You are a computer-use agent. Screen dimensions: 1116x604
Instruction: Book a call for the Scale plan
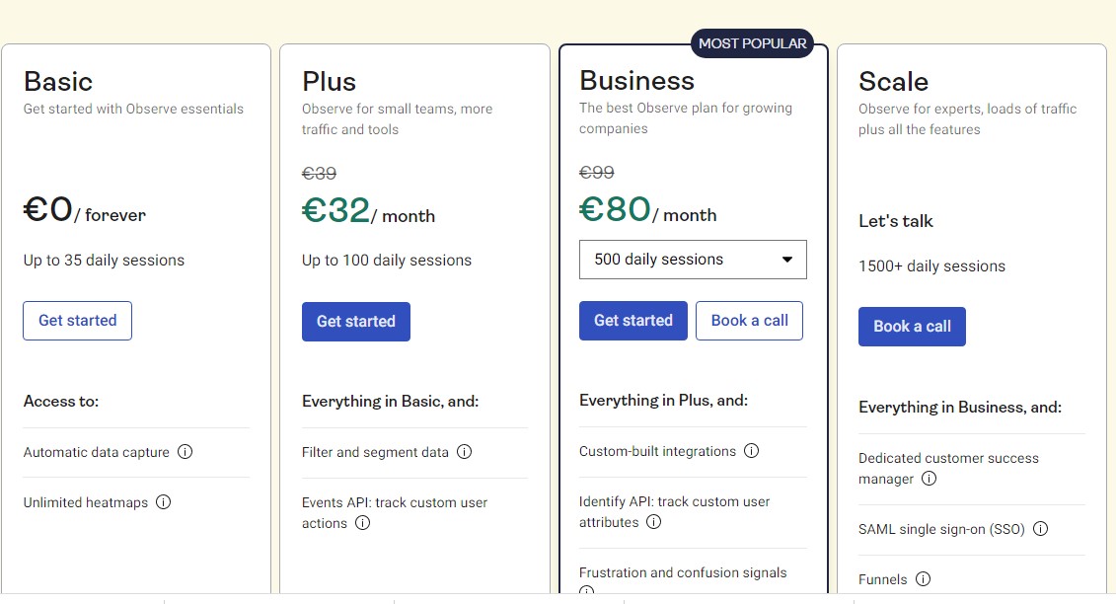point(912,327)
